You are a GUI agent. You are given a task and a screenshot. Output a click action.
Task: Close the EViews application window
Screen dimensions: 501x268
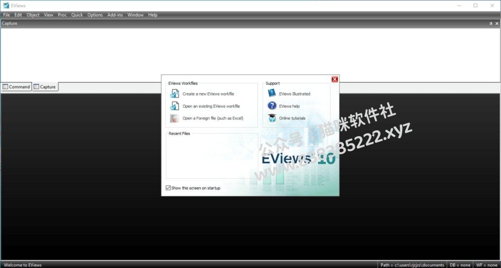(492, 6)
